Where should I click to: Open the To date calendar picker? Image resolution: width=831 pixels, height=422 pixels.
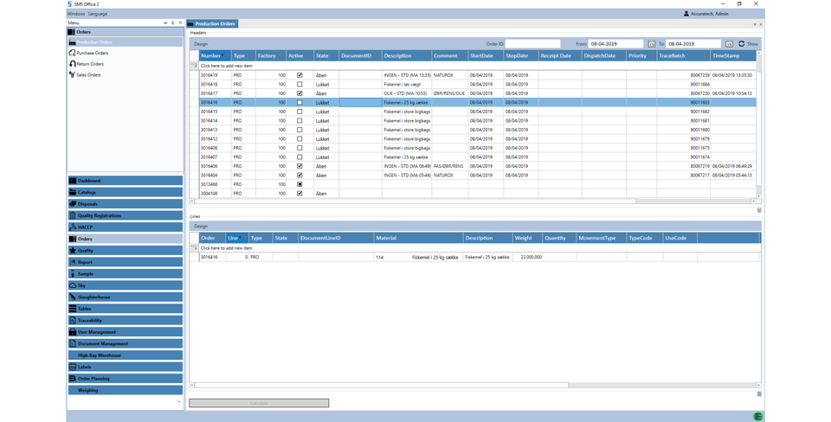point(729,44)
